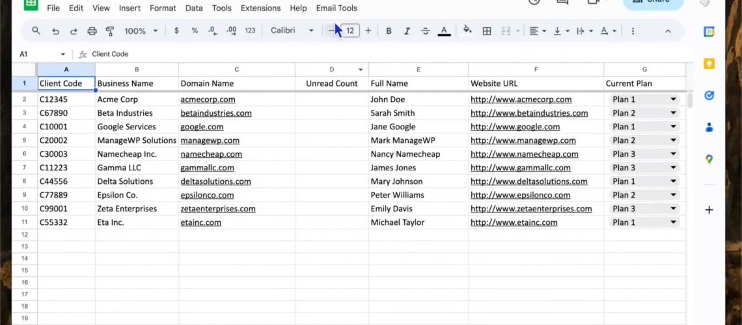Expand the Plan 1 dropdown for Acme Corp
This screenshot has height=325, width=742.
pos(673,99)
